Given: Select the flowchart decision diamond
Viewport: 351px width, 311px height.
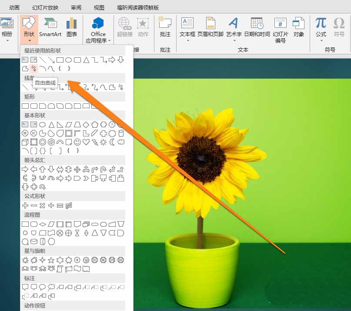Looking at the screenshot, I should click(x=43, y=224).
